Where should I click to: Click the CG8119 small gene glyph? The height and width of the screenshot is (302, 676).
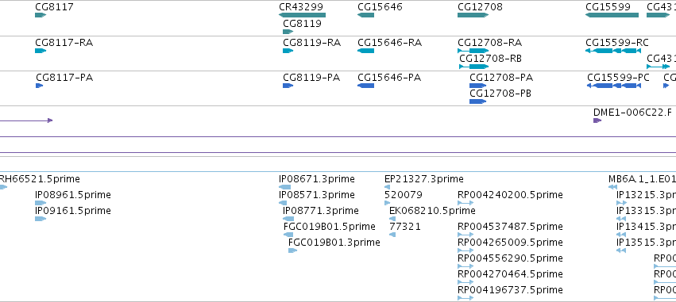pos(288,32)
